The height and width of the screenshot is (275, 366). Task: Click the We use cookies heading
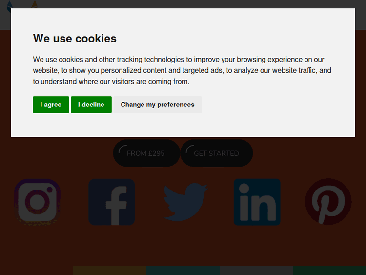point(75,38)
